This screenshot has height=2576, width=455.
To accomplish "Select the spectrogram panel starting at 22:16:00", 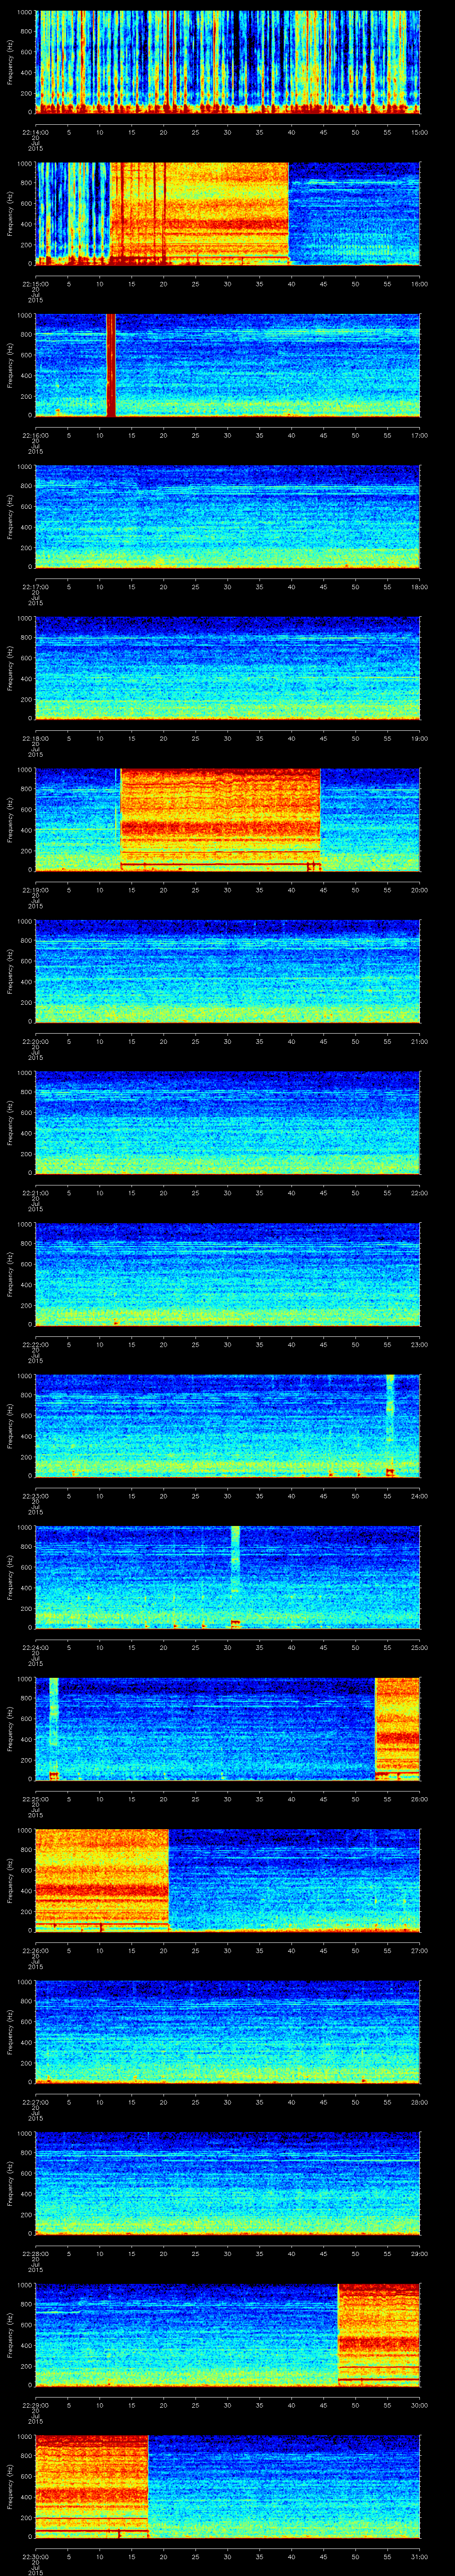I will pyautogui.click(x=228, y=366).
